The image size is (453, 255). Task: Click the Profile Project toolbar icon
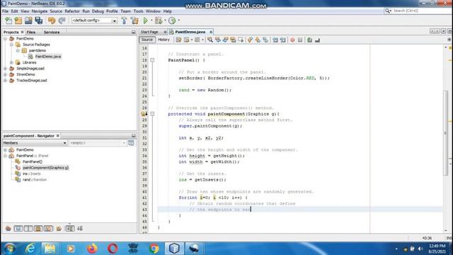[x=172, y=21]
